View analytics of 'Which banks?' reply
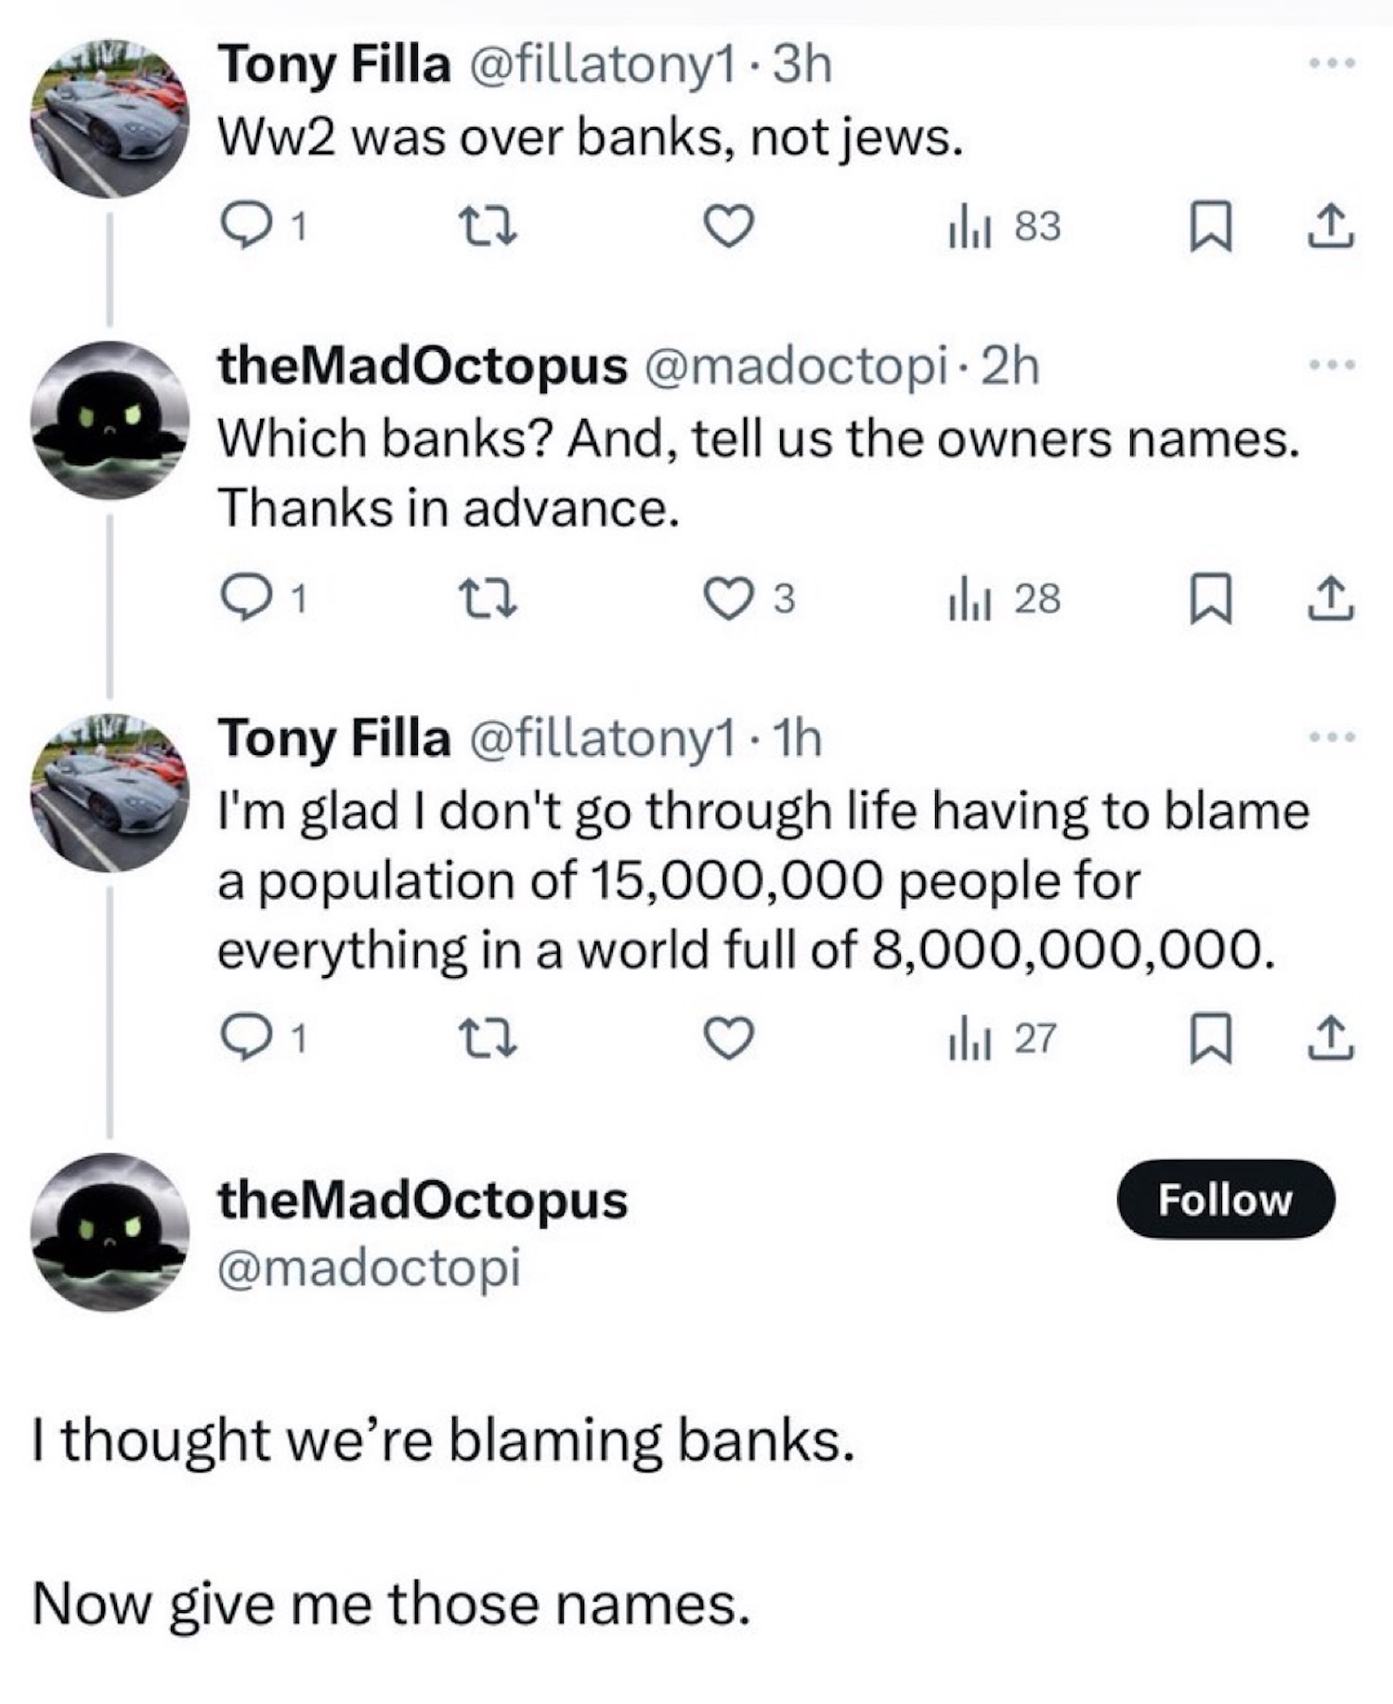This screenshot has width=1393, height=1704. [x=1003, y=599]
